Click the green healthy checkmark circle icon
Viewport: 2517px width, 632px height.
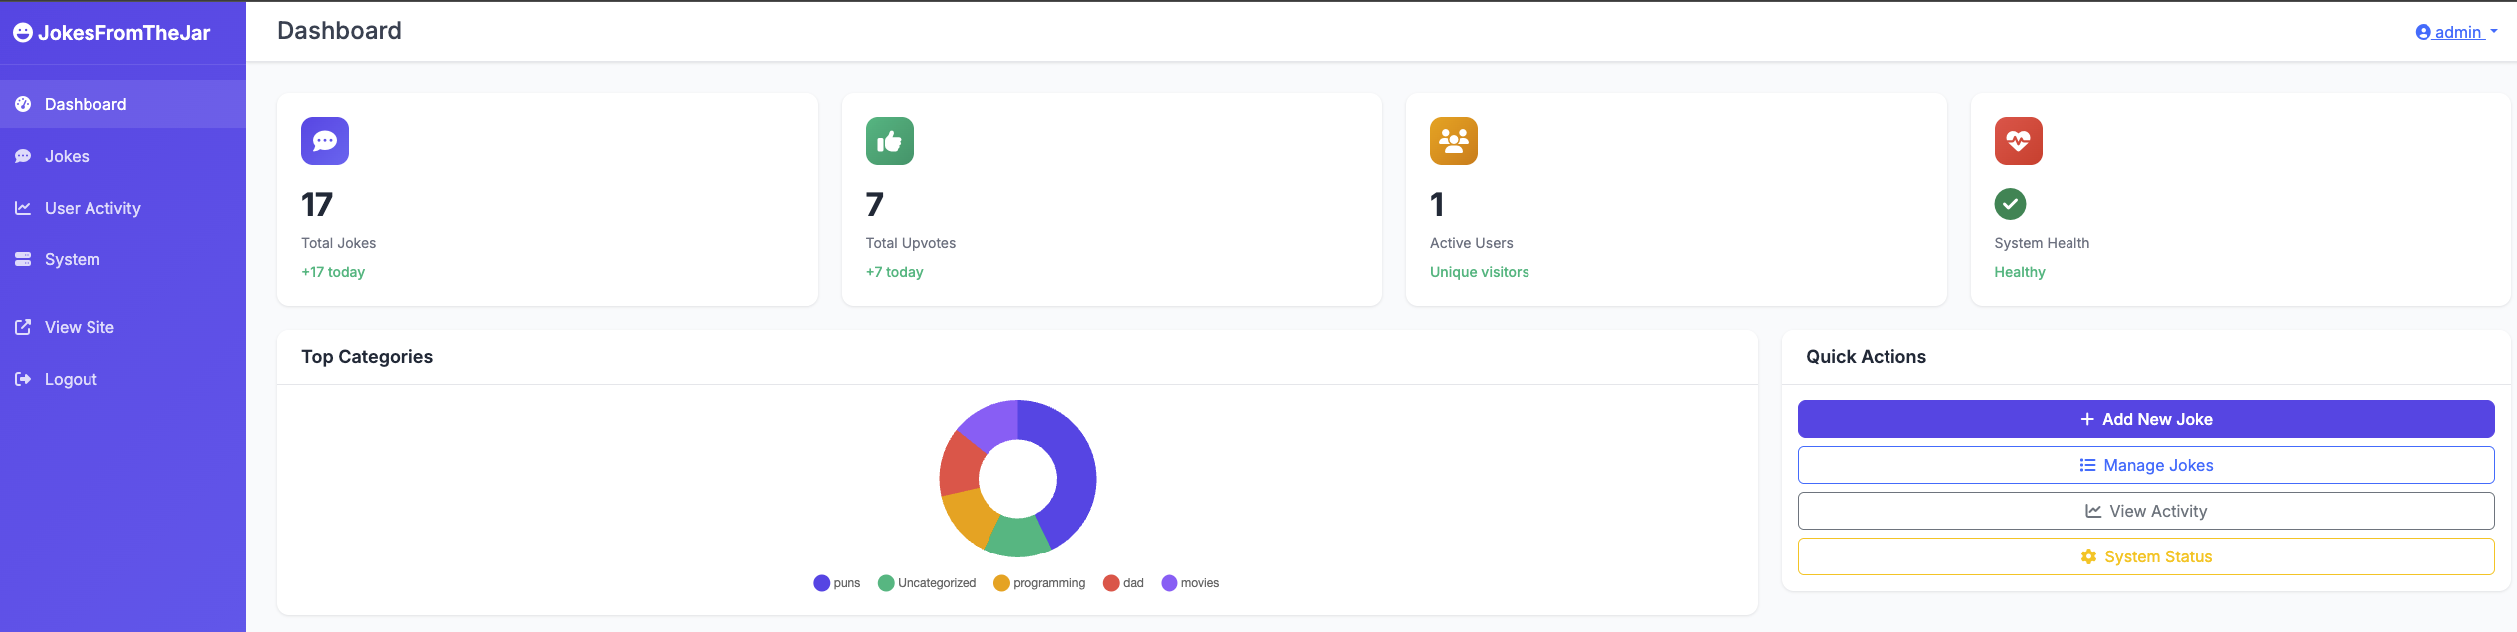coord(2010,204)
